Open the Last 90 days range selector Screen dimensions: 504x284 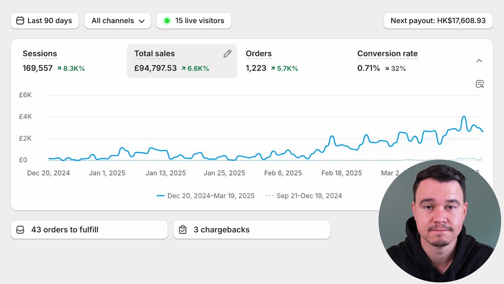[x=45, y=20]
